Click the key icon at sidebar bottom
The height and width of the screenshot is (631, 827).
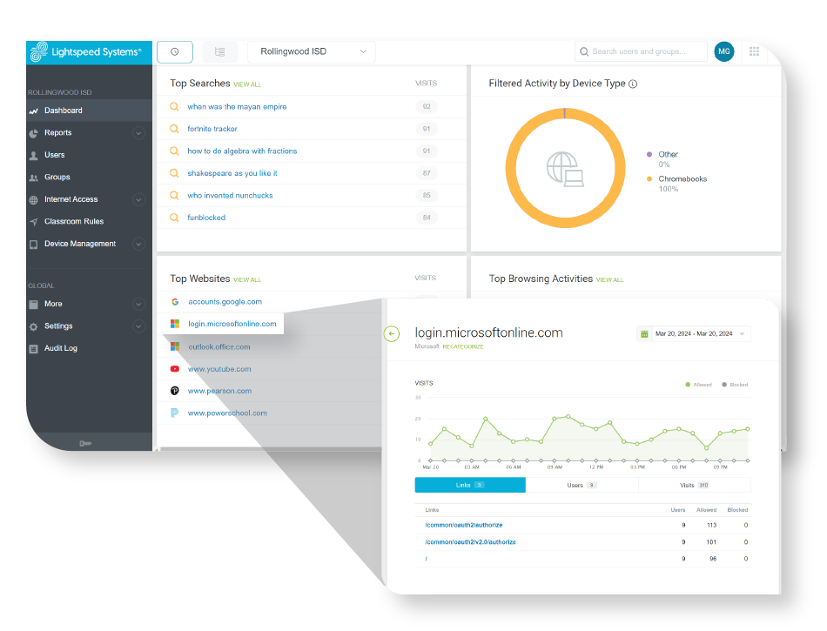[x=85, y=443]
